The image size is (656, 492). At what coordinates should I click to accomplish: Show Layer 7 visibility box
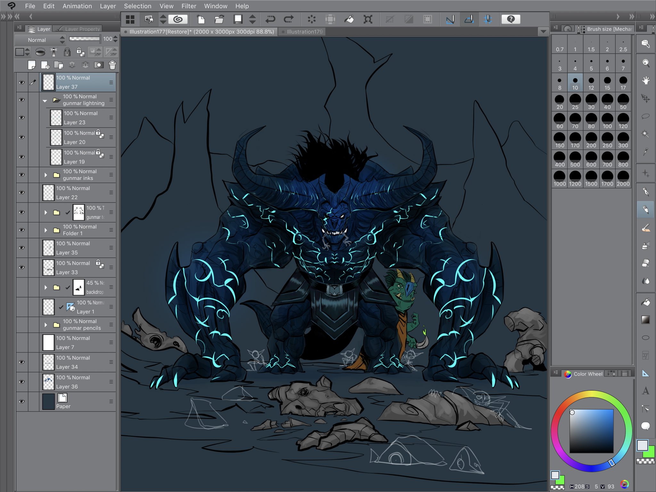(x=22, y=342)
